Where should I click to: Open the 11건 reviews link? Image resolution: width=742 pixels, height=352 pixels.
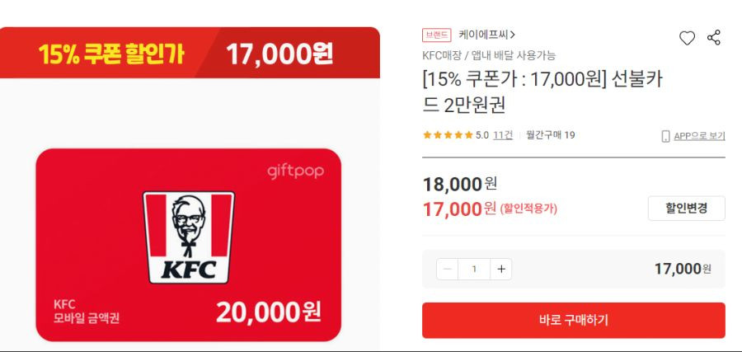pyautogui.click(x=503, y=135)
